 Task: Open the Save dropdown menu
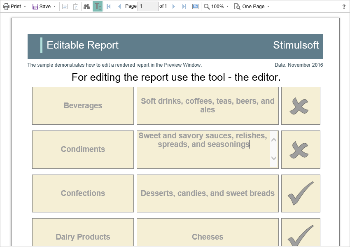coord(44,7)
